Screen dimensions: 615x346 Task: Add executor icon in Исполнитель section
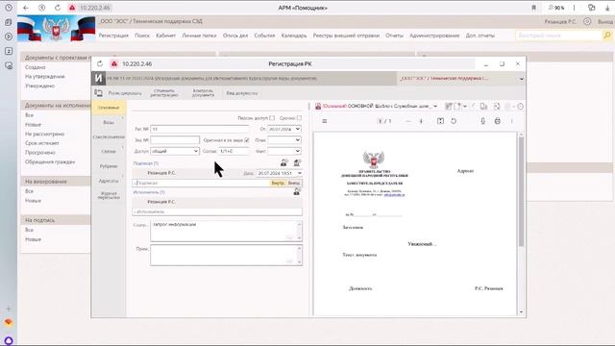297,191
